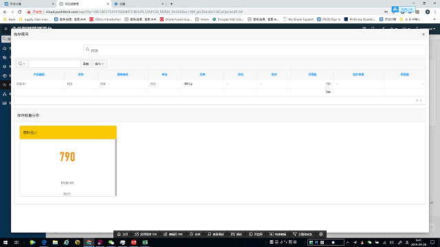Open Internet Explorer from the taskbar

(67, 242)
